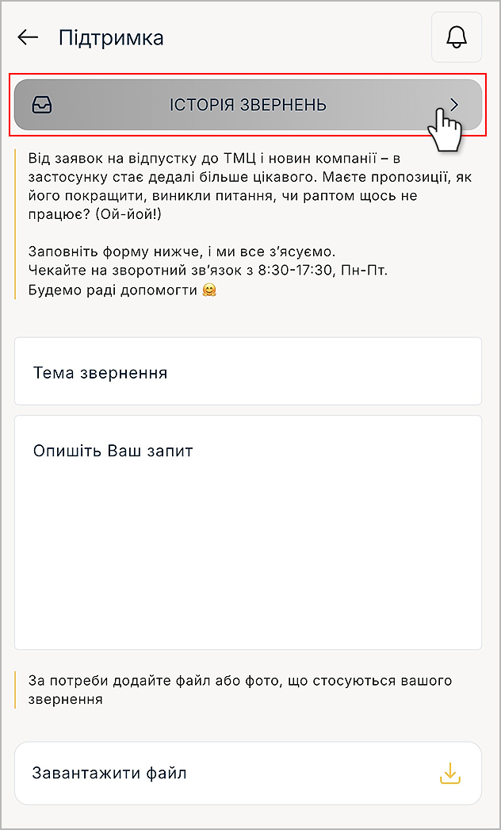Click the Будемо раді допомогти text
This screenshot has height=830, width=501.
point(113,290)
